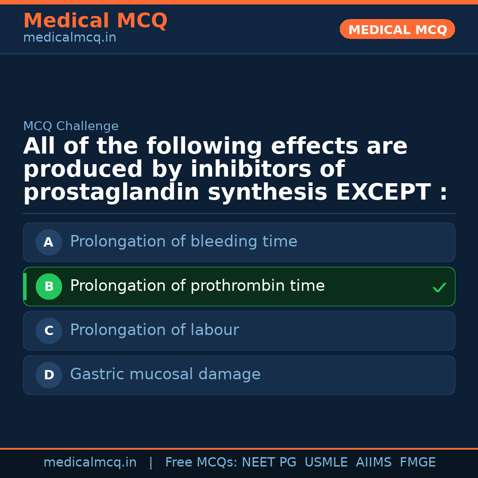The height and width of the screenshot is (478, 478).
Task: Select the FMGE label in footer
Action: [417, 463]
